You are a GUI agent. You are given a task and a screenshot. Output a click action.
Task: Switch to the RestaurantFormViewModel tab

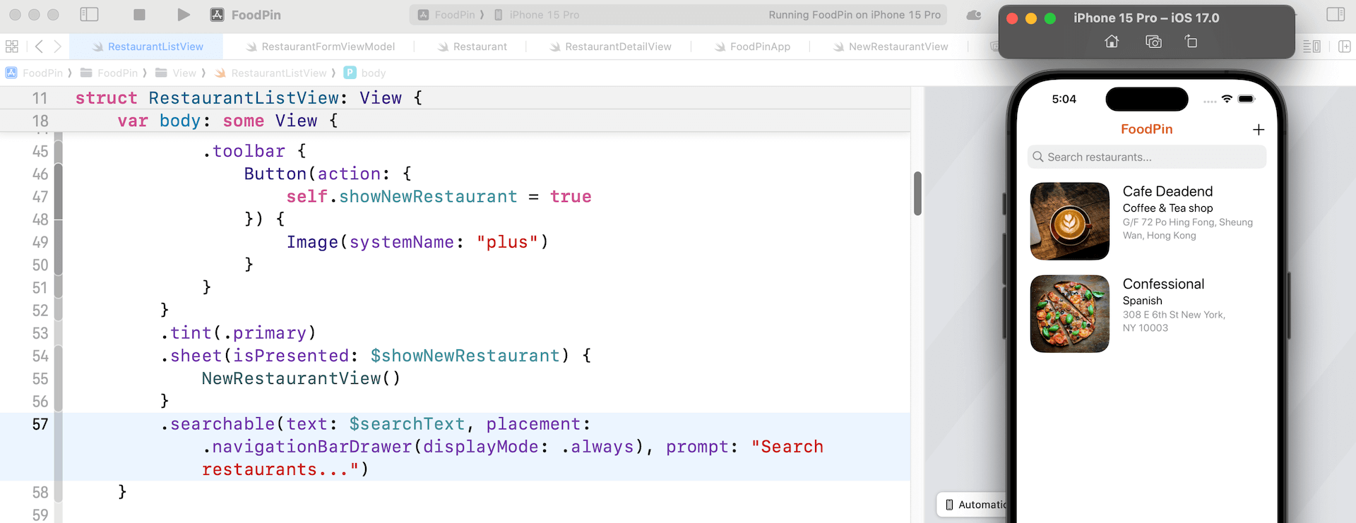(x=327, y=47)
